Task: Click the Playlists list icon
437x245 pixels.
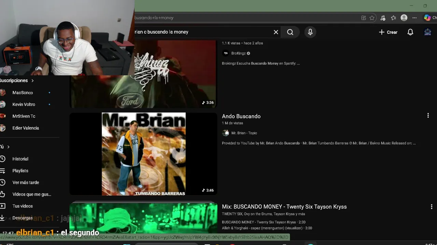Action: (x=2, y=171)
